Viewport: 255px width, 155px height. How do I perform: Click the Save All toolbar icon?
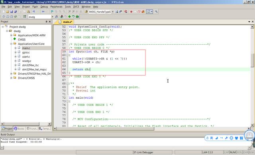(16, 12)
